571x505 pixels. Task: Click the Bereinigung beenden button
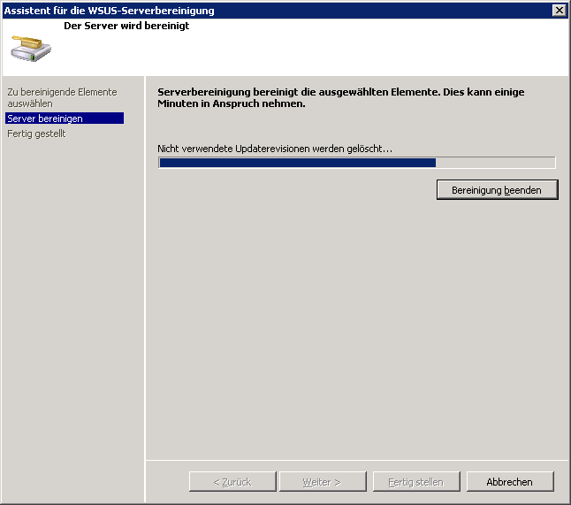click(x=497, y=190)
